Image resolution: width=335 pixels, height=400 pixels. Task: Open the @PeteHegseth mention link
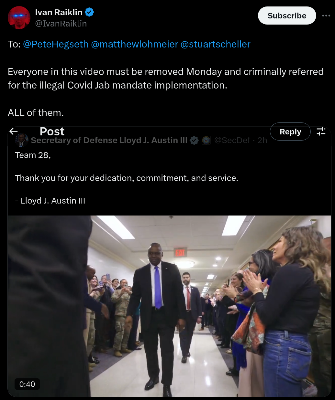coord(56,44)
